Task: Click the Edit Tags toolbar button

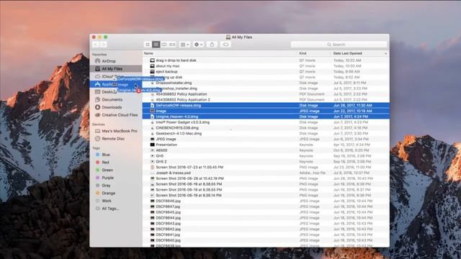Action: point(225,45)
